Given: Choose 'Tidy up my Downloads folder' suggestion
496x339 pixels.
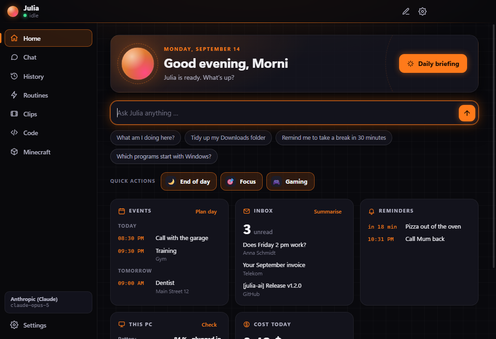Looking at the screenshot, I should pyautogui.click(x=228, y=137).
